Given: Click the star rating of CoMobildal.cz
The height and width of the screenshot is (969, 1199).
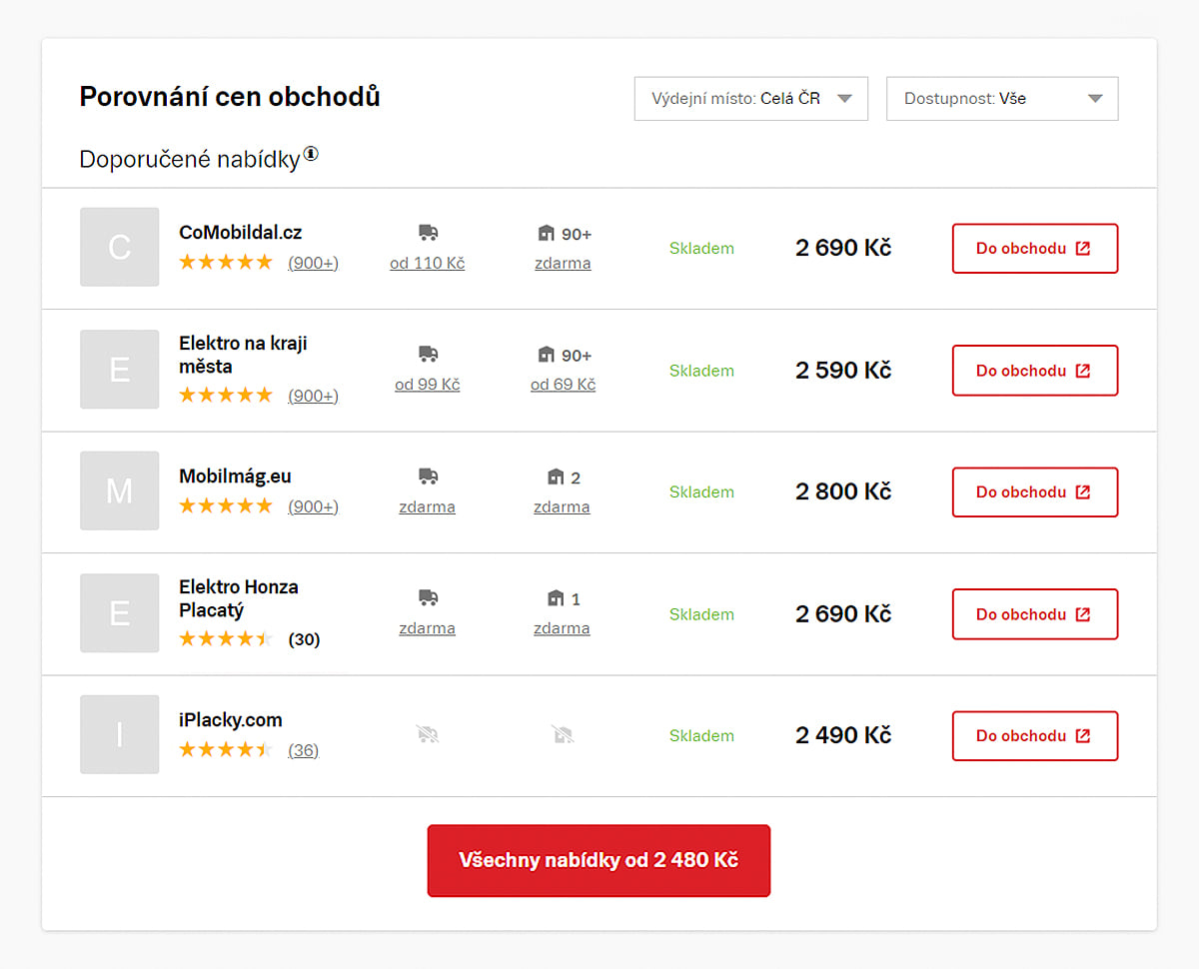Looking at the screenshot, I should (226, 262).
